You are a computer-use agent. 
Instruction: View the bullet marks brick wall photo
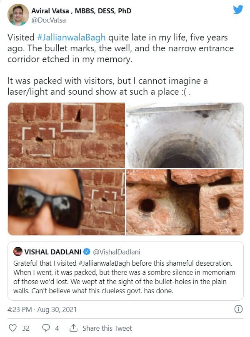66,136
